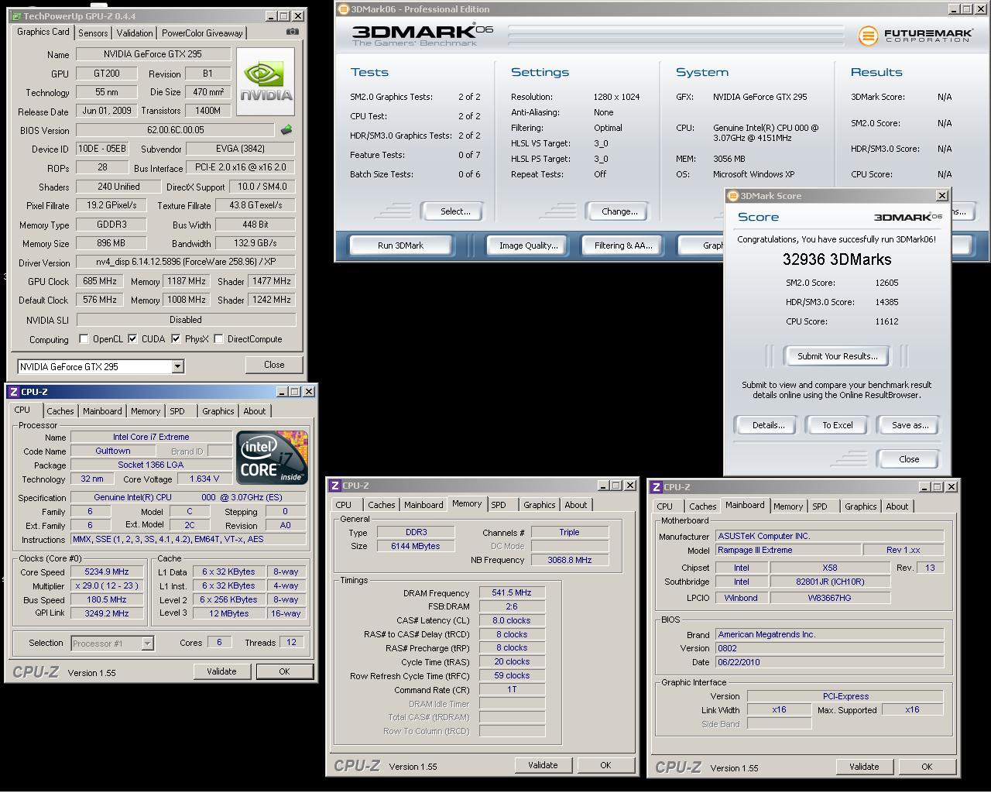The height and width of the screenshot is (793, 991).
Task: Close the small 3DMark Score dialog with X
Action: click(x=942, y=196)
